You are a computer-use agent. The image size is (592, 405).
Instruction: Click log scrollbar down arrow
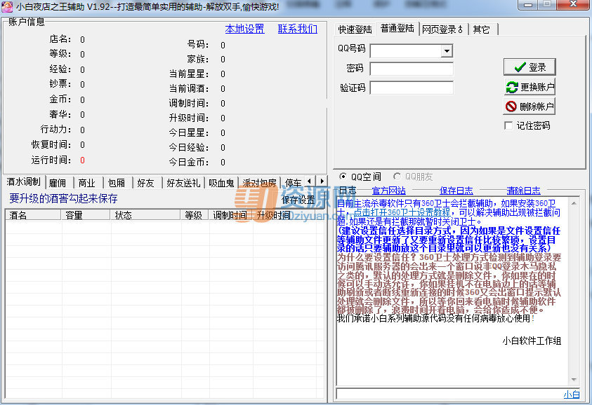point(574,380)
